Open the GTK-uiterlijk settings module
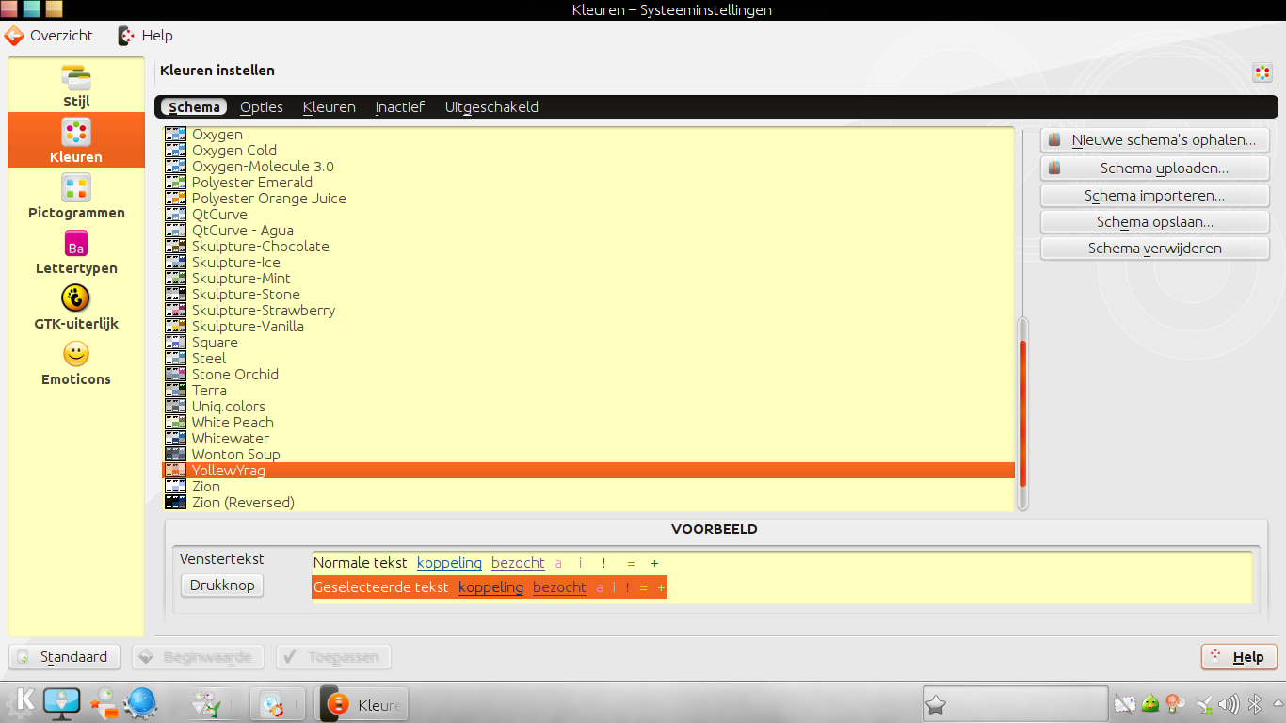This screenshot has height=723, width=1286. click(76, 307)
